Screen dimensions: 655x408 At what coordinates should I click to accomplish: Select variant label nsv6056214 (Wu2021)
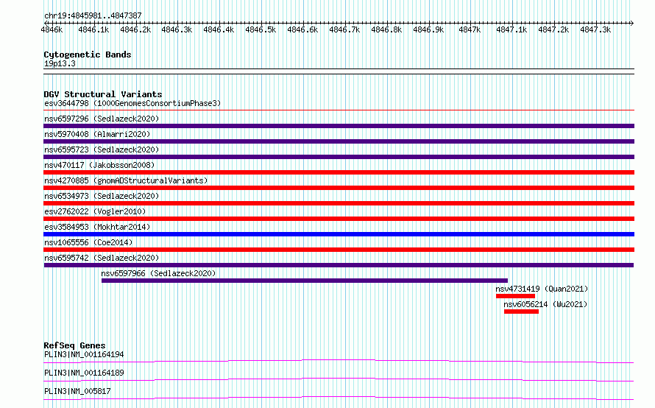tap(545, 304)
